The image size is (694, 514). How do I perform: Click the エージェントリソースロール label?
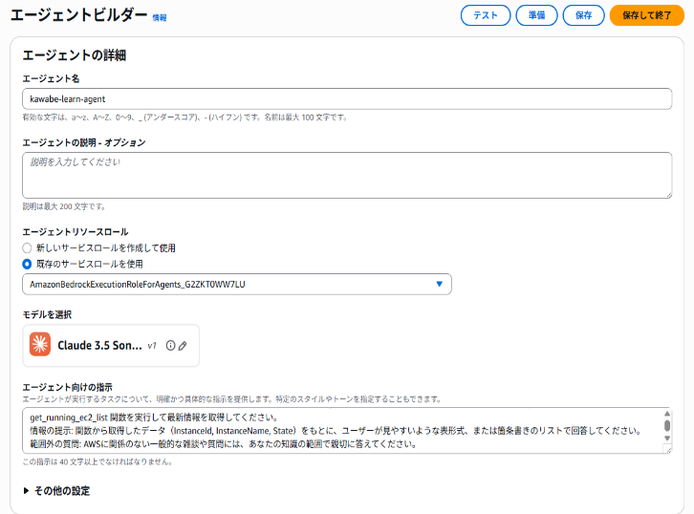(x=76, y=232)
